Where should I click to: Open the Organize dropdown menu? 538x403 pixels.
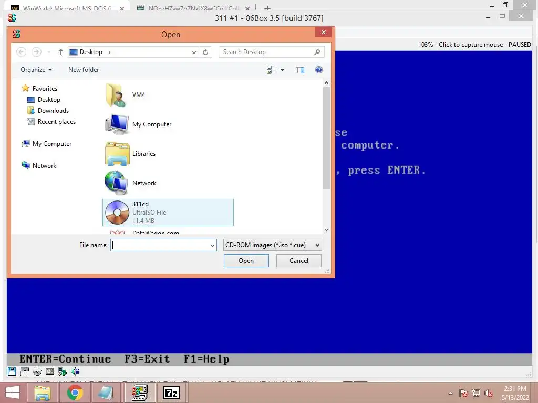click(x=36, y=70)
